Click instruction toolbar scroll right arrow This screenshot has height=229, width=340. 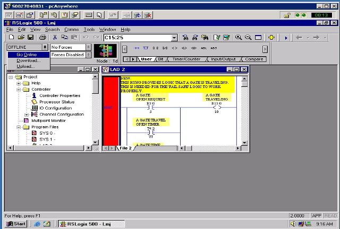(265, 49)
